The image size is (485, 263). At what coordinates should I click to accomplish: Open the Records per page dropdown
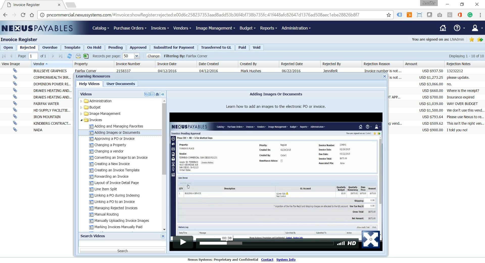(x=137, y=56)
